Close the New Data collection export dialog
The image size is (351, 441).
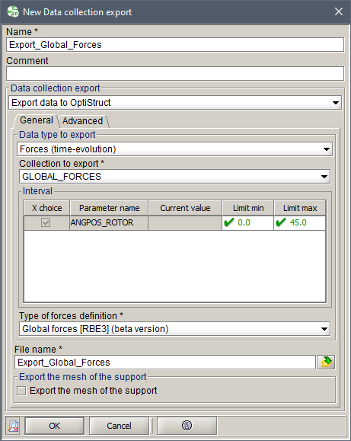click(339, 12)
